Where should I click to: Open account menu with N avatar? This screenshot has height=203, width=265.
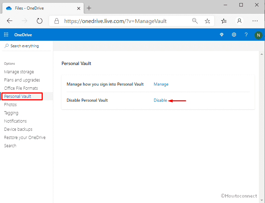[x=259, y=35]
